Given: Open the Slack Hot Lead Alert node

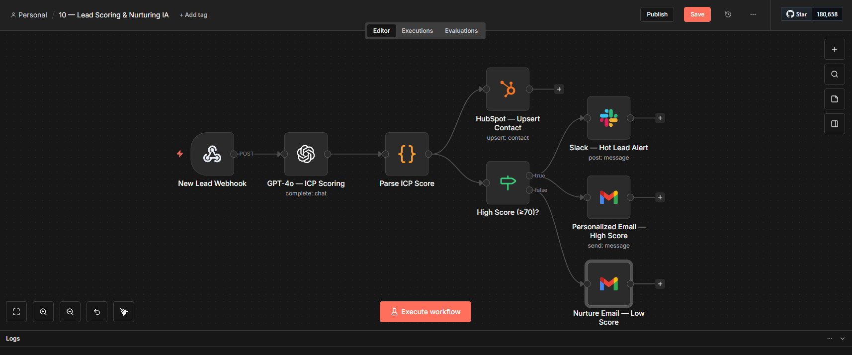Looking at the screenshot, I should [608, 118].
